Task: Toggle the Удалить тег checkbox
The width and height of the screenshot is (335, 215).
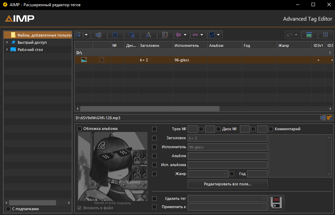Action: tap(154, 198)
